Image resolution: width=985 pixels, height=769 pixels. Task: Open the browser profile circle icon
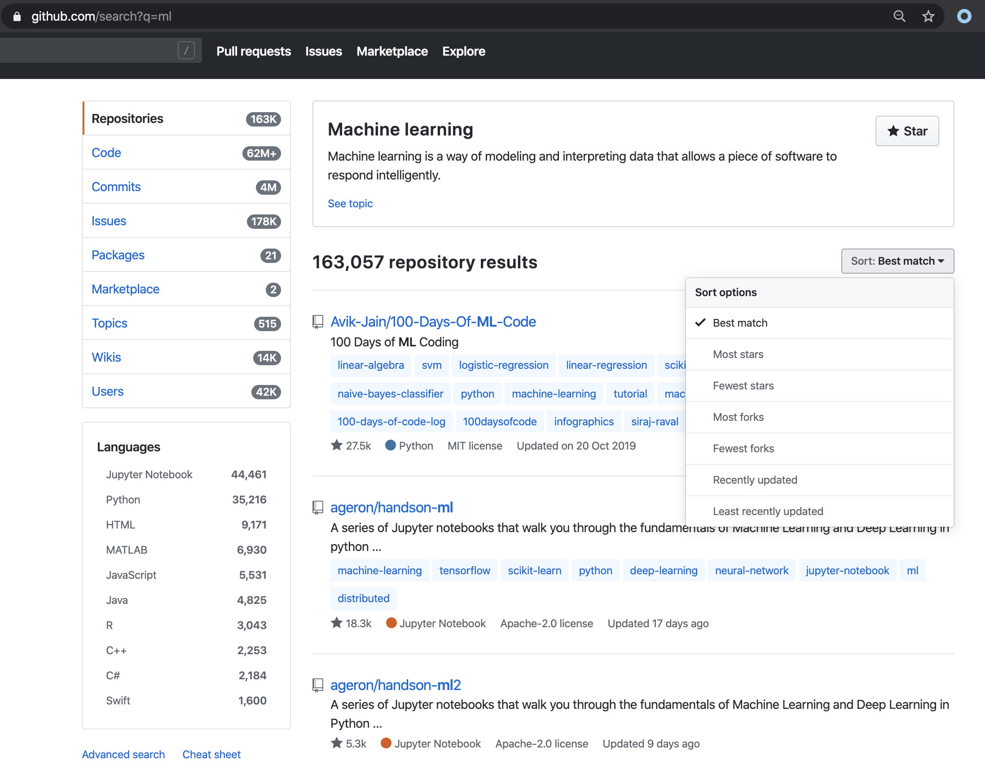coord(964,17)
